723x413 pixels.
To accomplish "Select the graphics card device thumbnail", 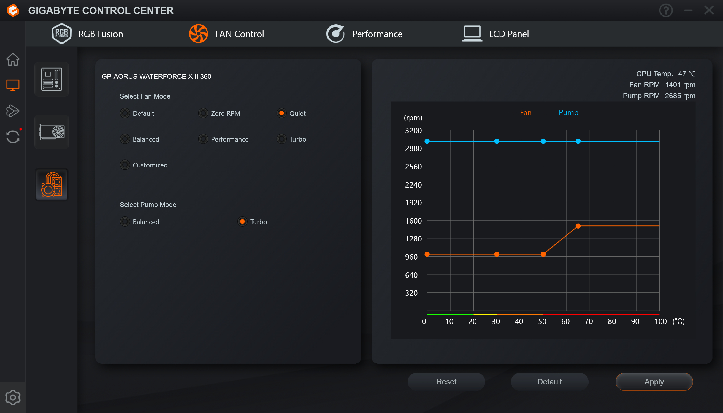I will [x=52, y=132].
